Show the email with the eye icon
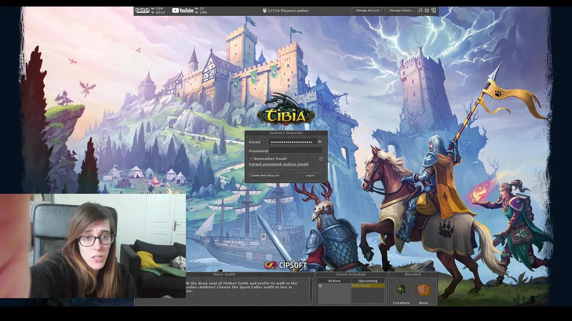 (x=320, y=142)
